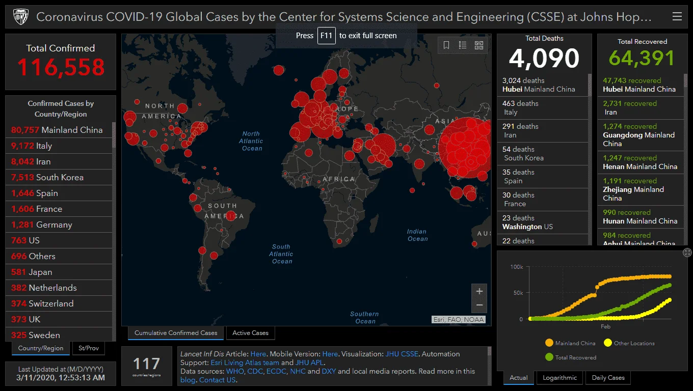This screenshot has height=391, width=693.
Task: Click the 47,743 recovered Hubei entry
Action: click(641, 85)
